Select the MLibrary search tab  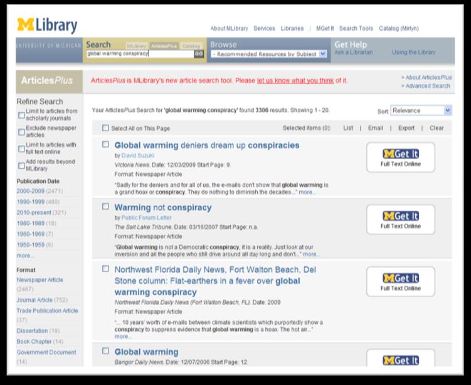(137, 46)
